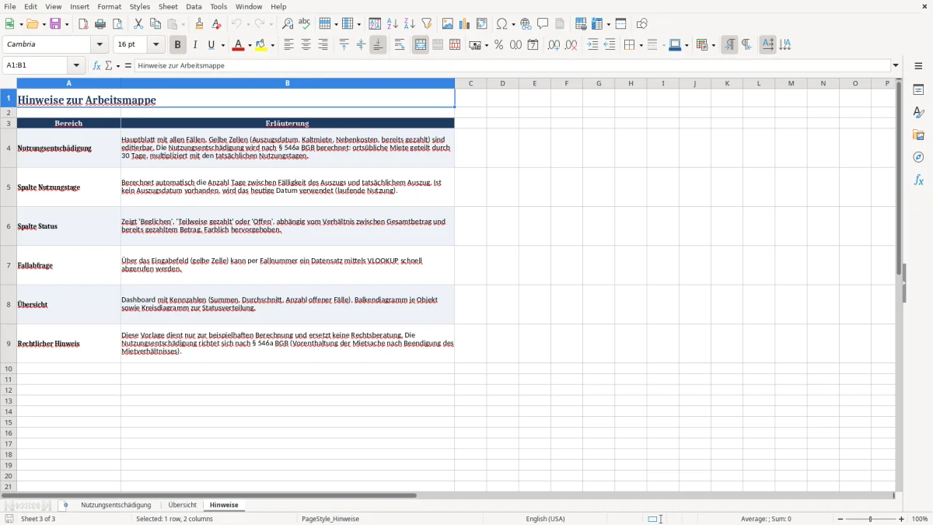Open the Open-document dropdown arrow
The height and width of the screenshot is (525, 933).
coord(43,24)
